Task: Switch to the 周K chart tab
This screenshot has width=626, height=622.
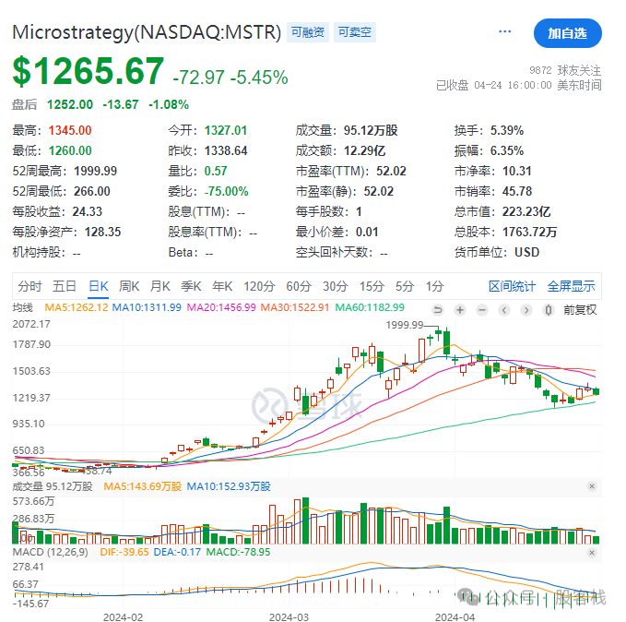Action: coord(129,286)
